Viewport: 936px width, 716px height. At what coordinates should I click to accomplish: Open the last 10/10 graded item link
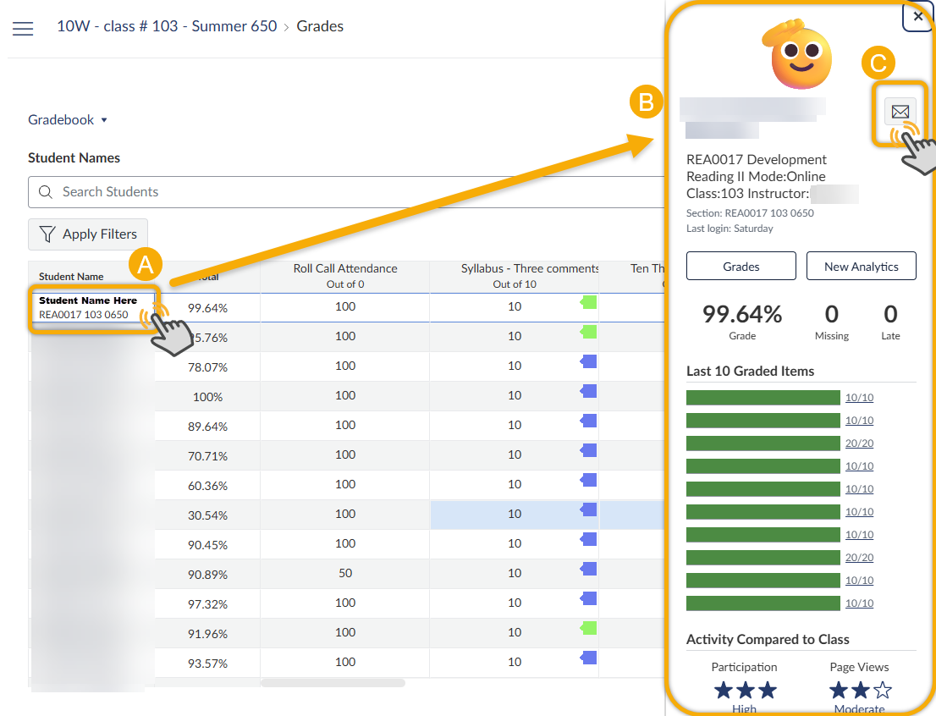(x=859, y=603)
